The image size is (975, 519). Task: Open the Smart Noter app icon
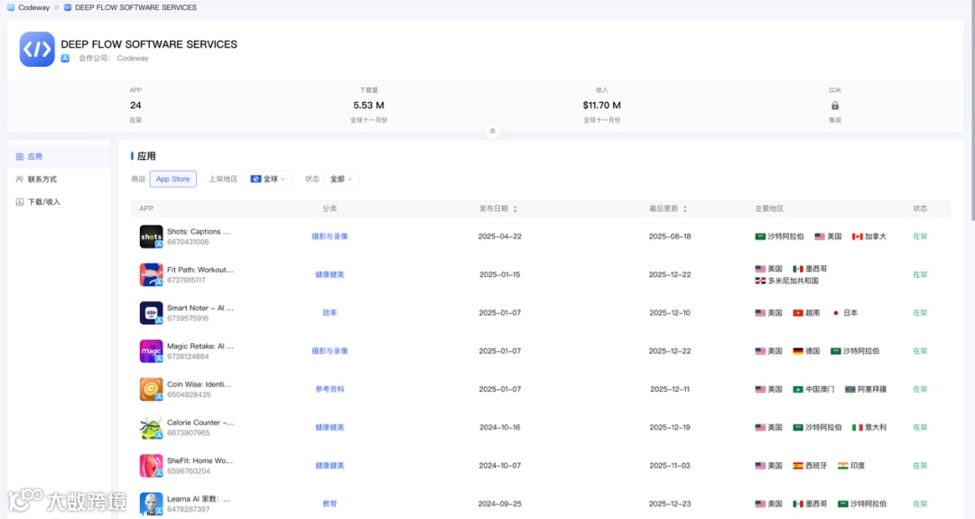[x=151, y=312]
